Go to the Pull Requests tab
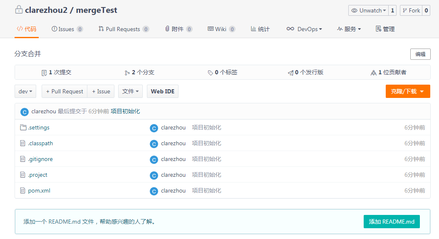This screenshot has width=439, height=239. click(124, 29)
